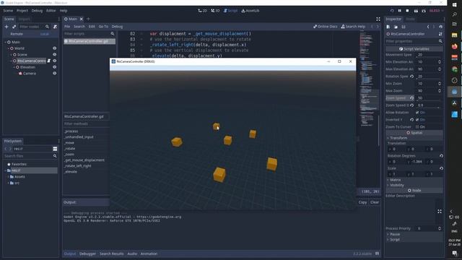The image size is (462, 260).
Task: Switch to the AssetLib workspace
Action: [250, 11]
